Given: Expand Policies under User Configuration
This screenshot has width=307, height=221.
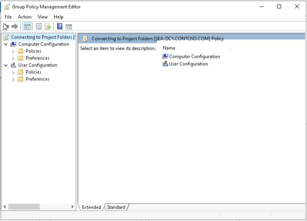Looking at the screenshot, I should 13,73.
